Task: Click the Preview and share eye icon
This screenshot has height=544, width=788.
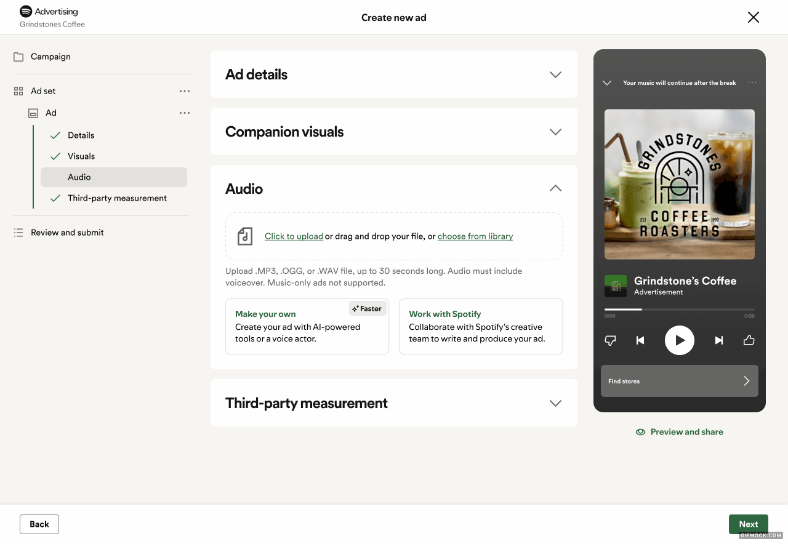Action: pos(640,432)
